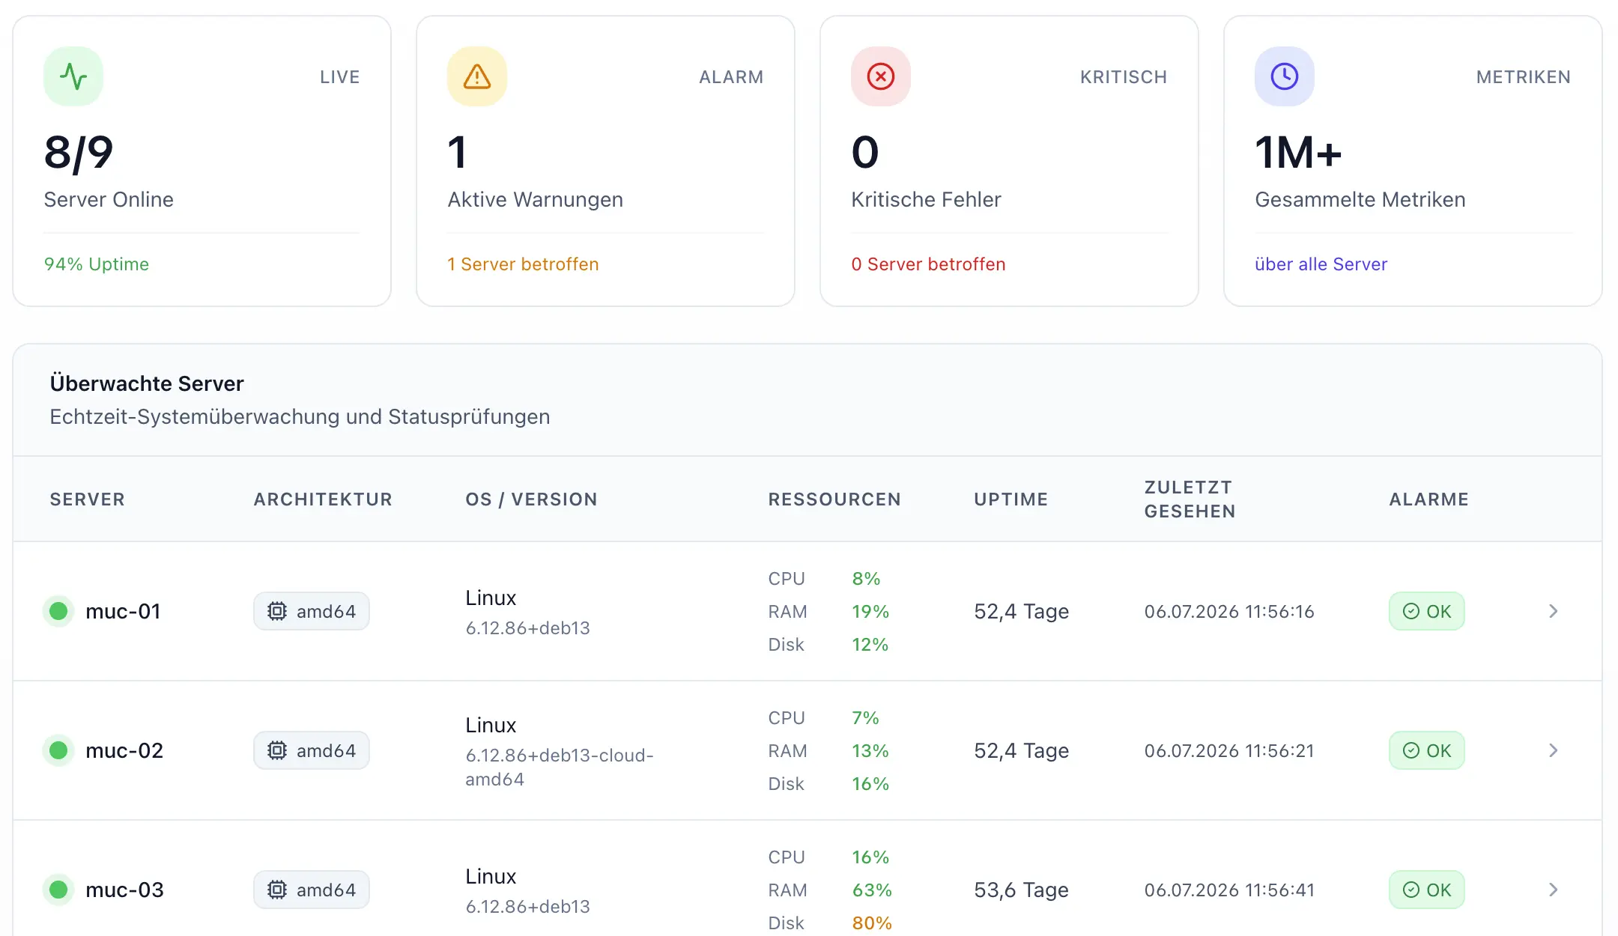The width and height of the screenshot is (1618, 936).
Task: Click kernel version '6.12.86+deb13-cloud-amd64'
Action: [x=560, y=768]
